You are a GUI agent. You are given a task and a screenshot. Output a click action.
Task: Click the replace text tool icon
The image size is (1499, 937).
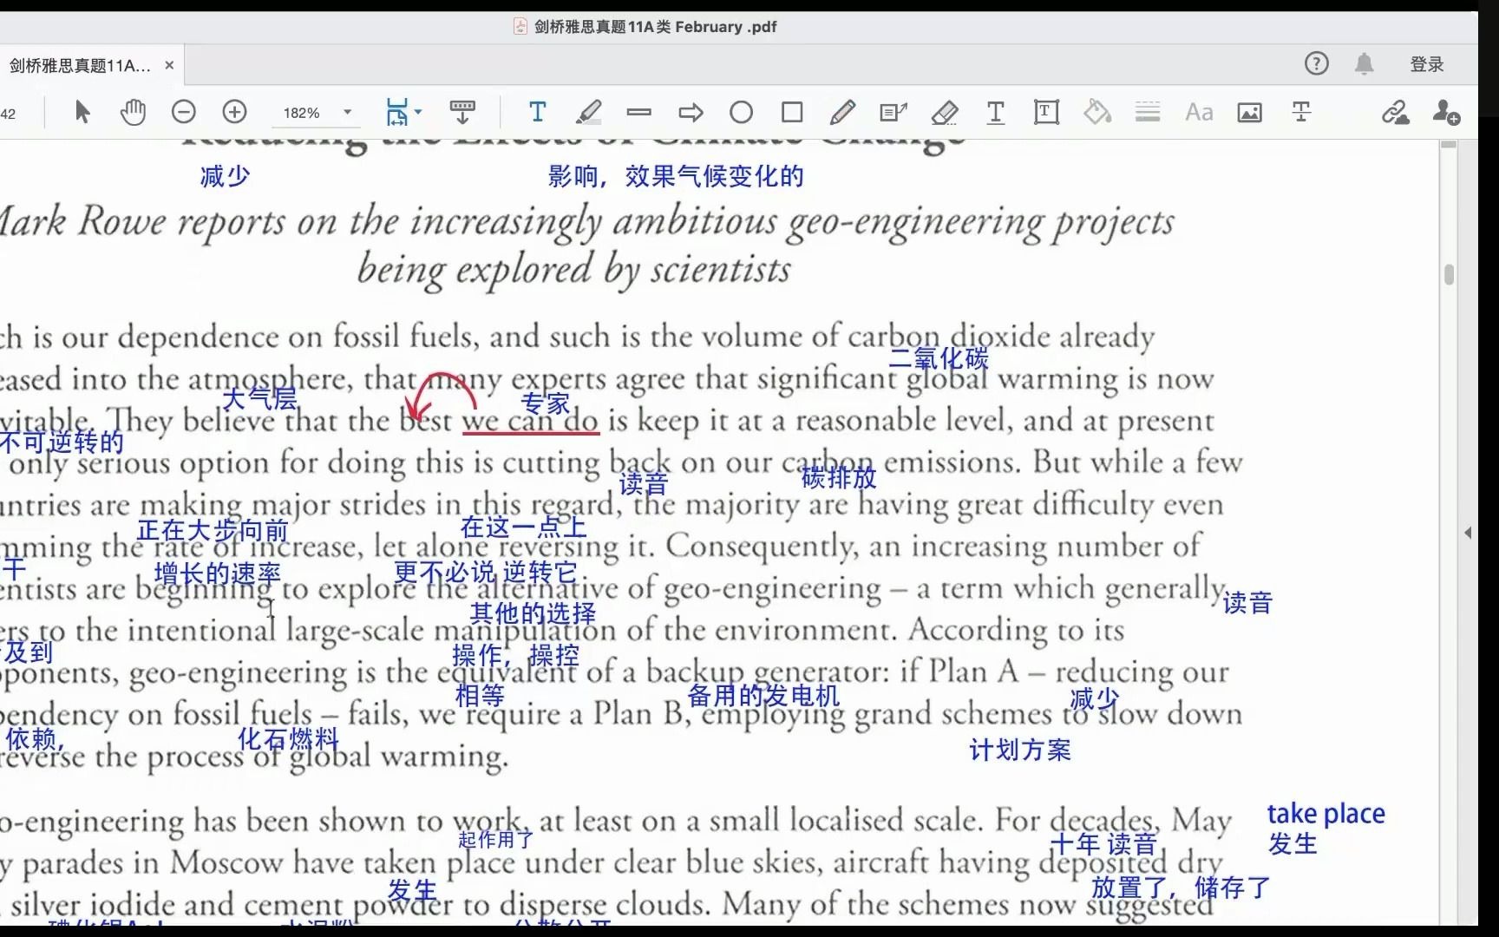(1301, 112)
